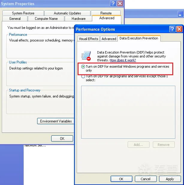The image size is (184, 185).
Task: Close the Performance Options dialog
Action: 179,29
